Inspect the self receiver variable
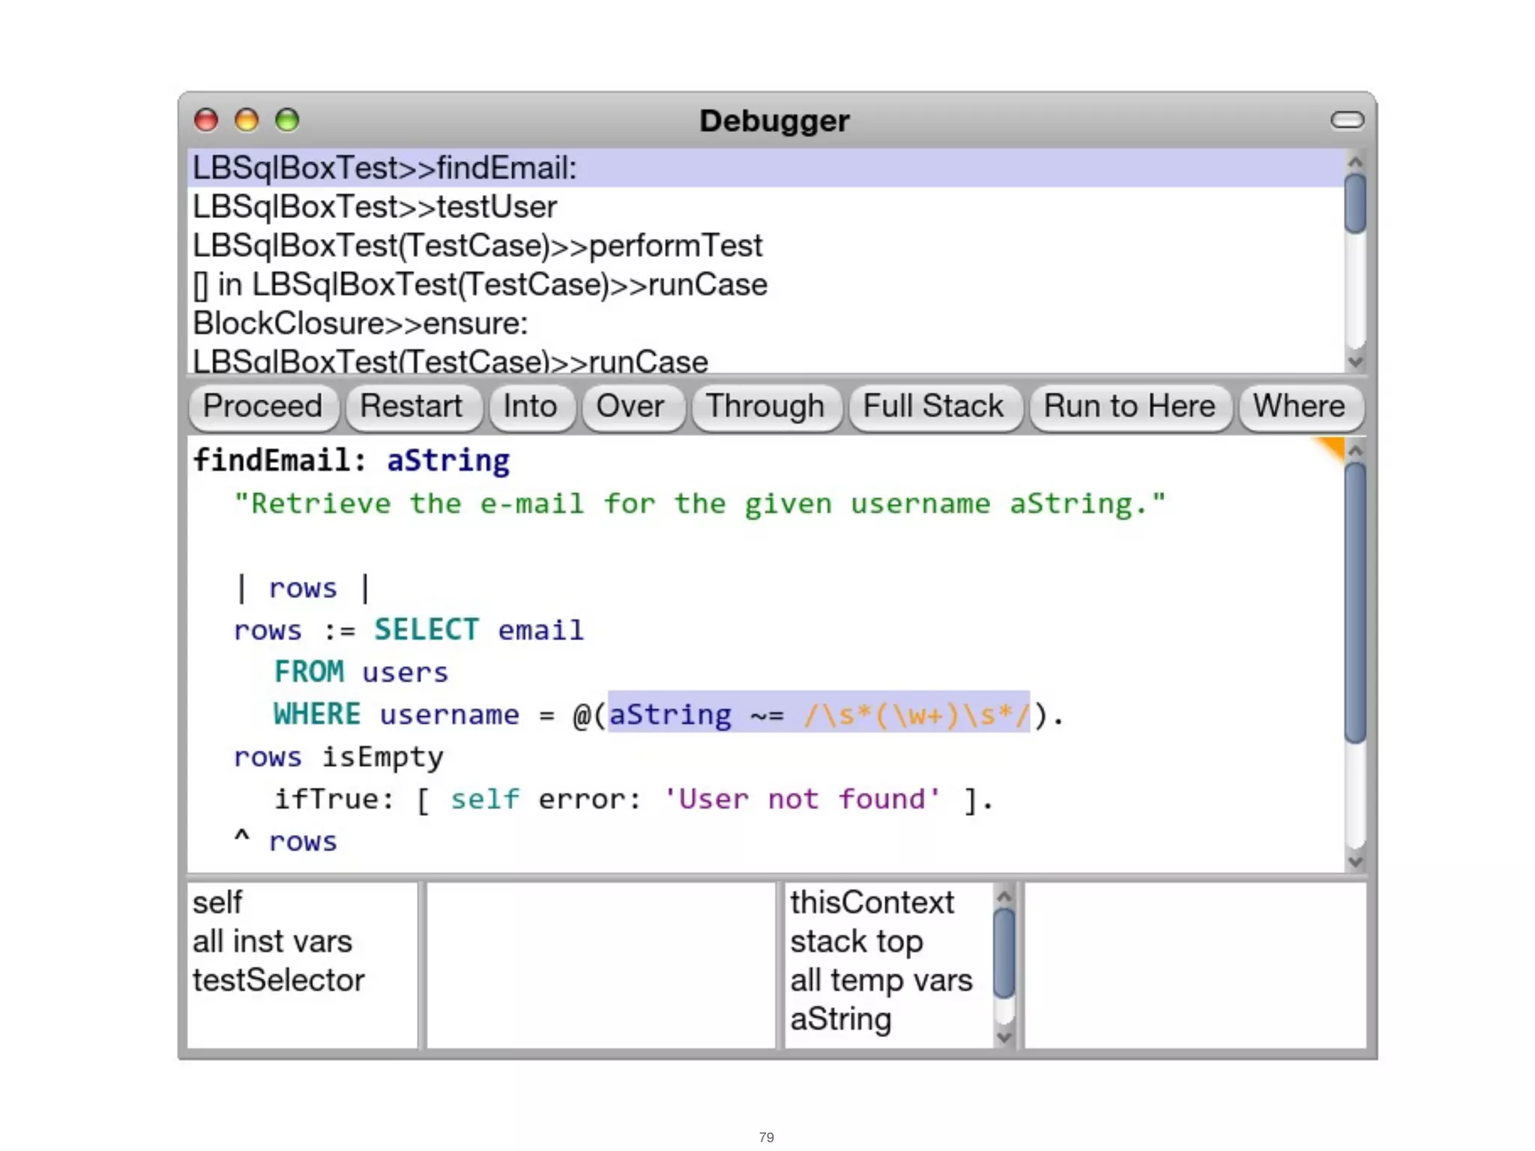 coord(217,902)
